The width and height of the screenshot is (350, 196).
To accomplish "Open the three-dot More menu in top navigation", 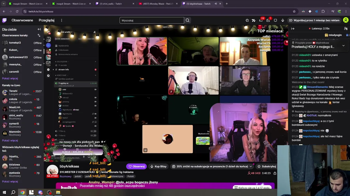I will [x=62, y=20].
